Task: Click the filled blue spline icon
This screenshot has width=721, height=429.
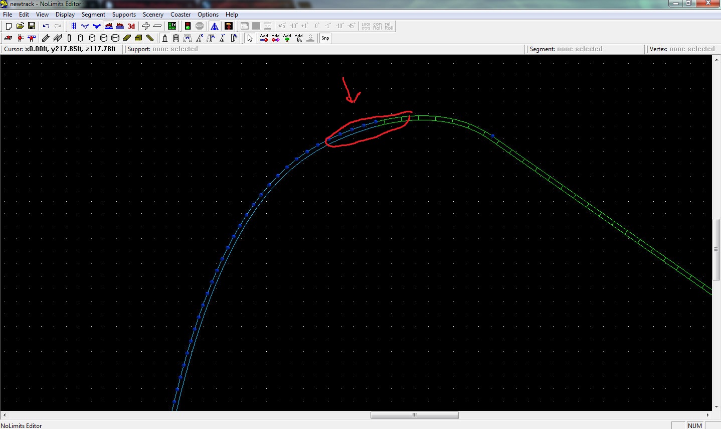Action: [x=97, y=26]
